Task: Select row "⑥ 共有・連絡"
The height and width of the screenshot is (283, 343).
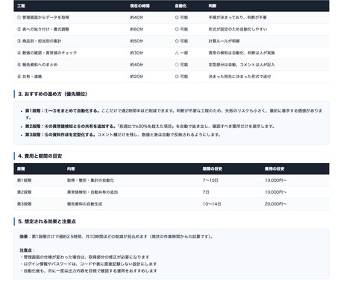Action: click(171, 77)
